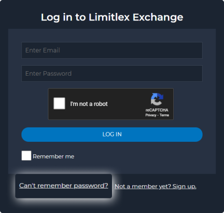Click the word "Exchange" in the heading
Screen dimensions: 224x213
coord(158,17)
